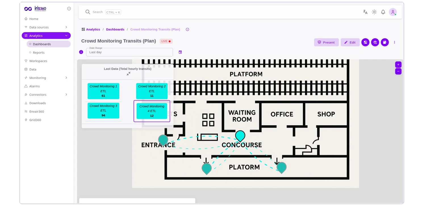Open the three-dot more options menu
This screenshot has height=207, width=426.
pos(394,42)
